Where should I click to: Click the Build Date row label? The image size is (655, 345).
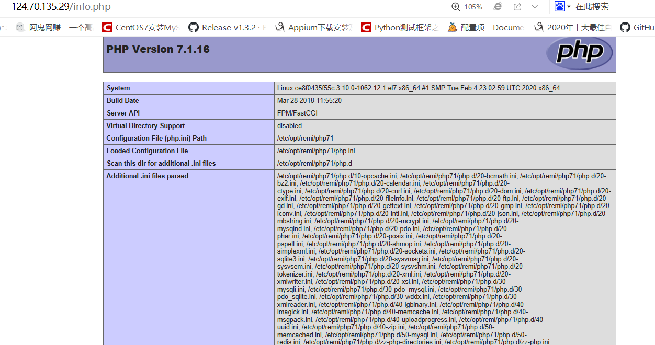point(123,100)
